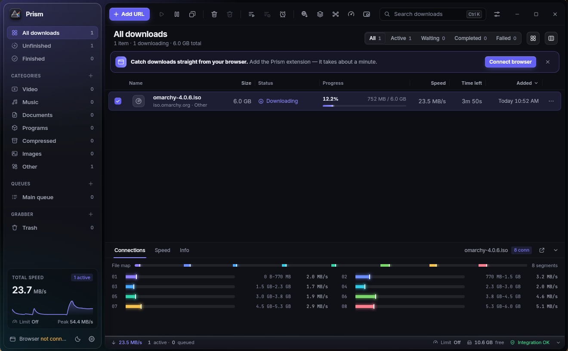
Task: Open the Main queue in the sidebar
Action: (x=52, y=197)
